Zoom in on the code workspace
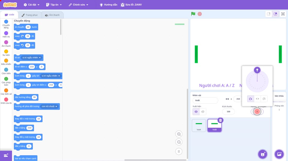This screenshot has width=288, height=161. click(x=179, y=134)
